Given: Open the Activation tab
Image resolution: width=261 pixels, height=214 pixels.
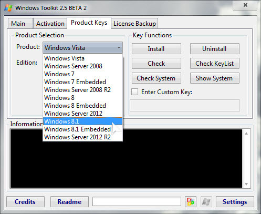Looking at the screenshot, I should coord(50,24).
